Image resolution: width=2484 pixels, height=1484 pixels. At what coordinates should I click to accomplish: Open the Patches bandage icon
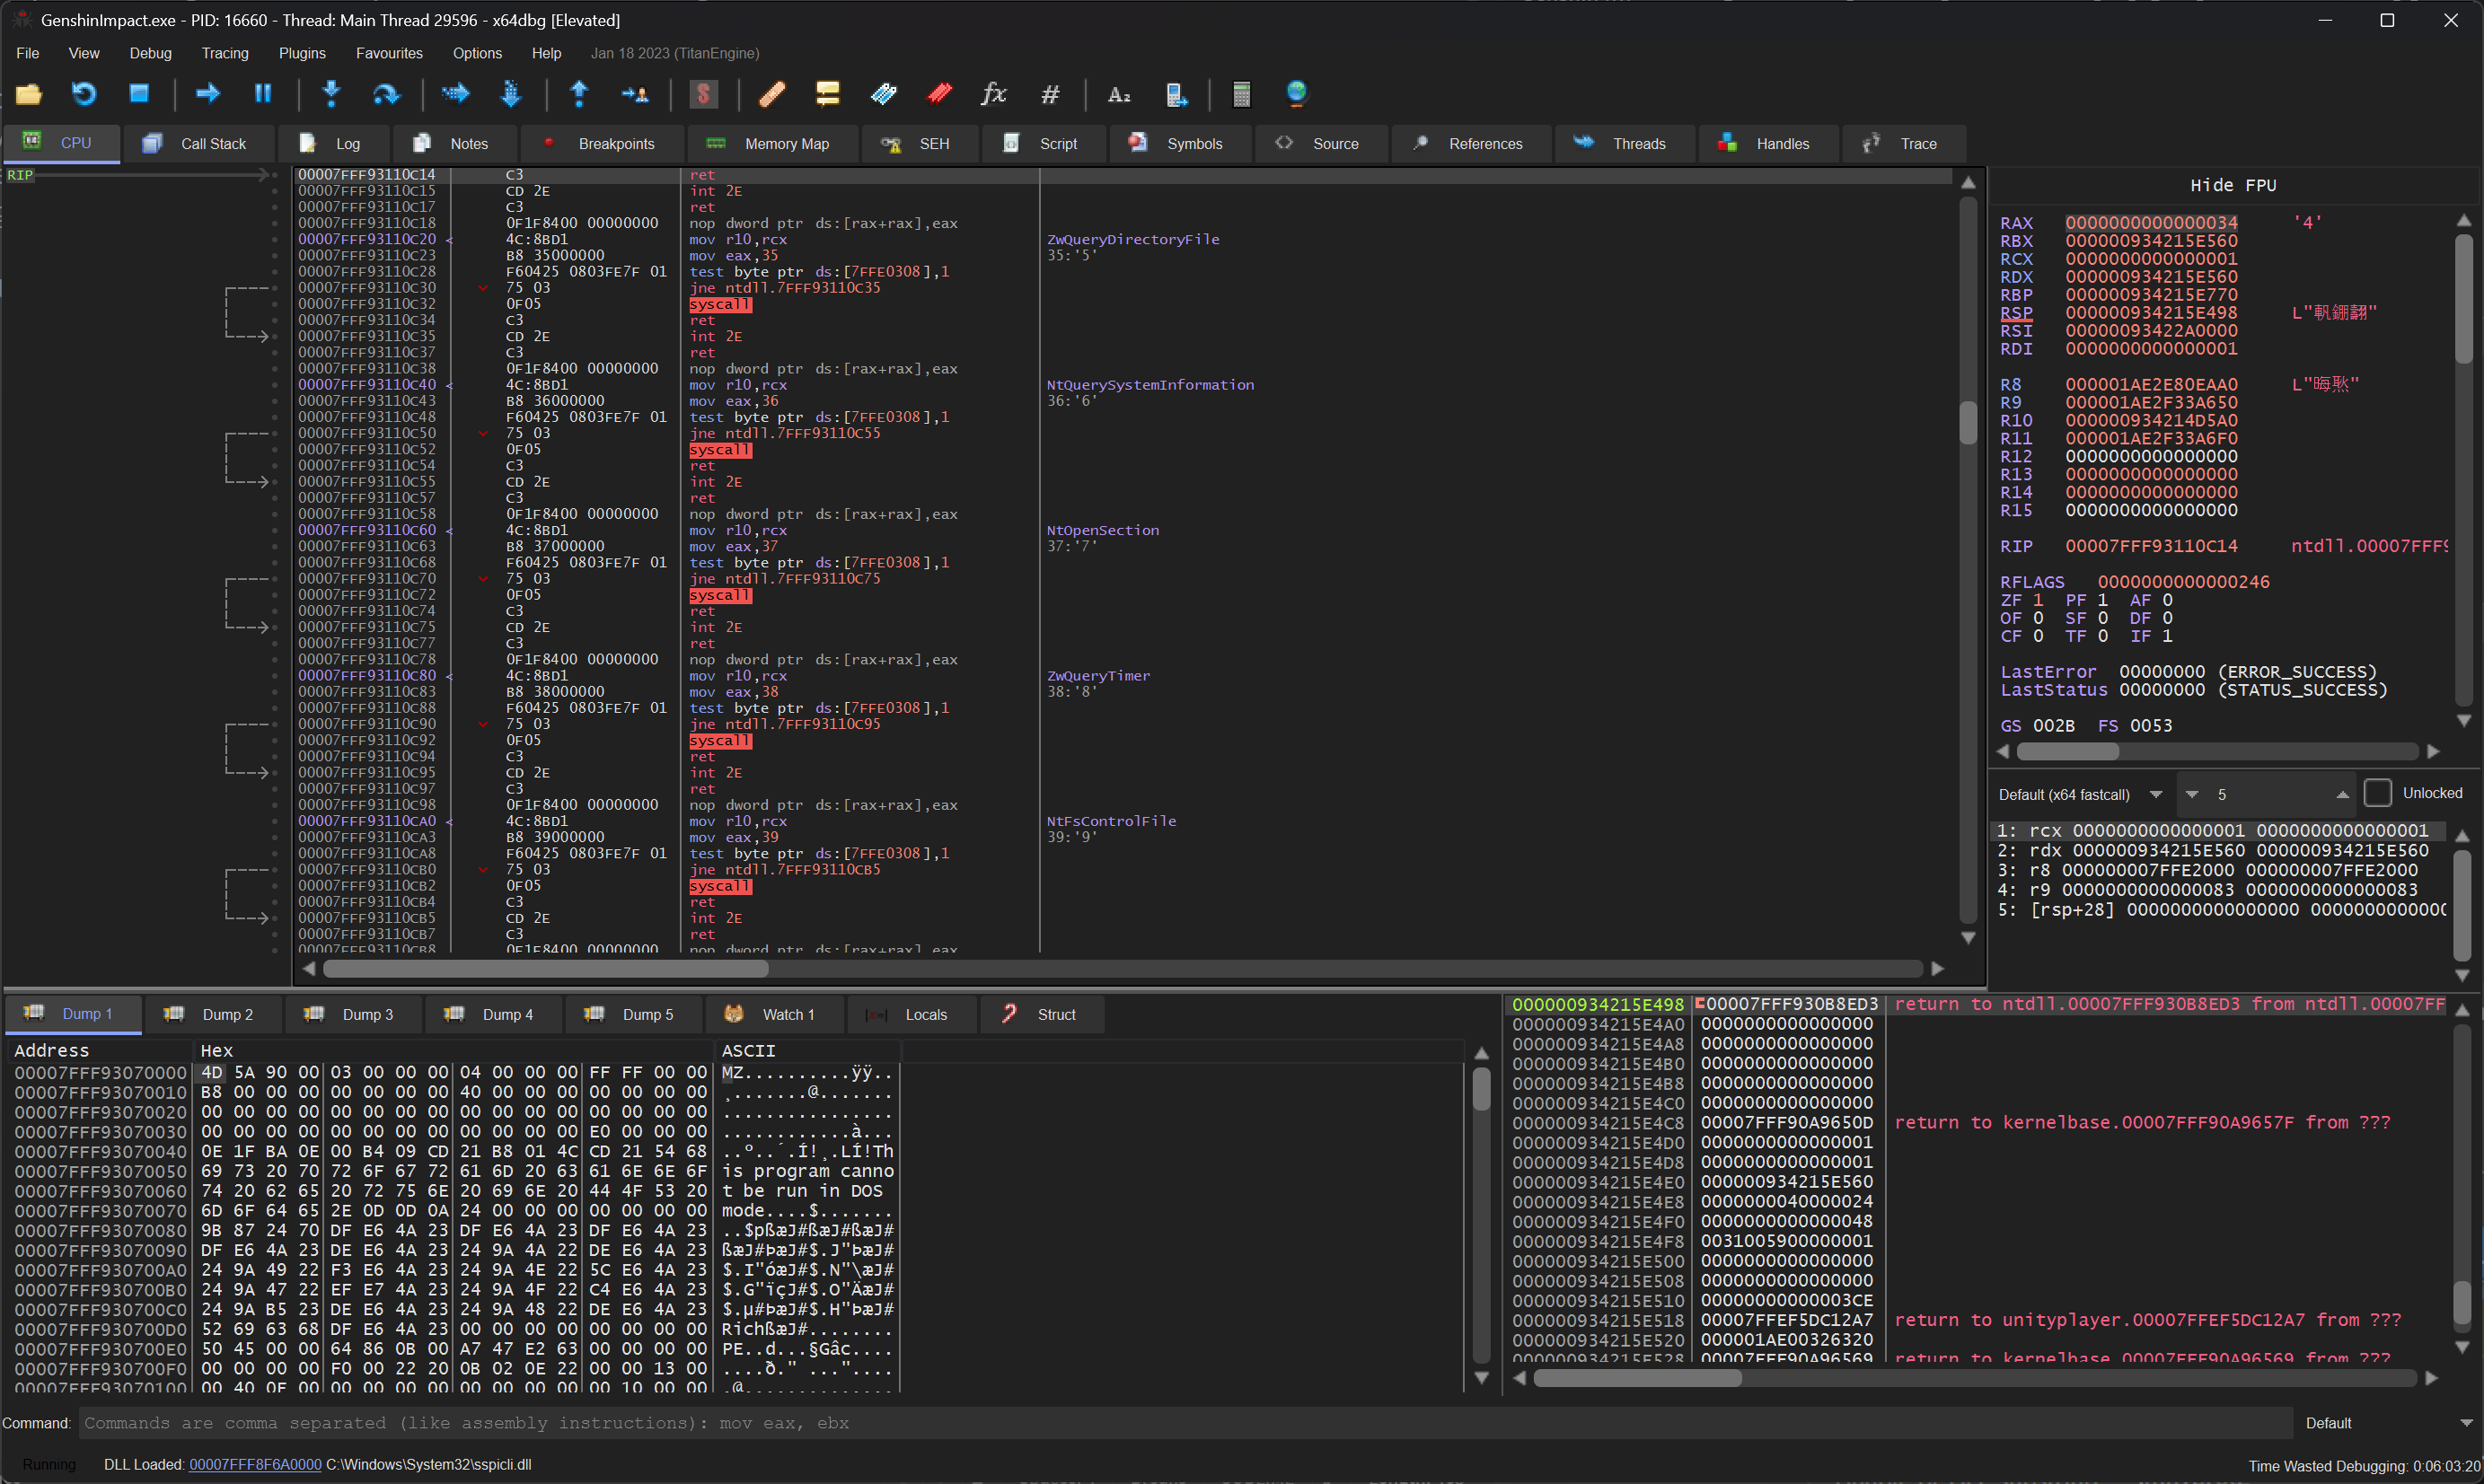click(771, 94)
